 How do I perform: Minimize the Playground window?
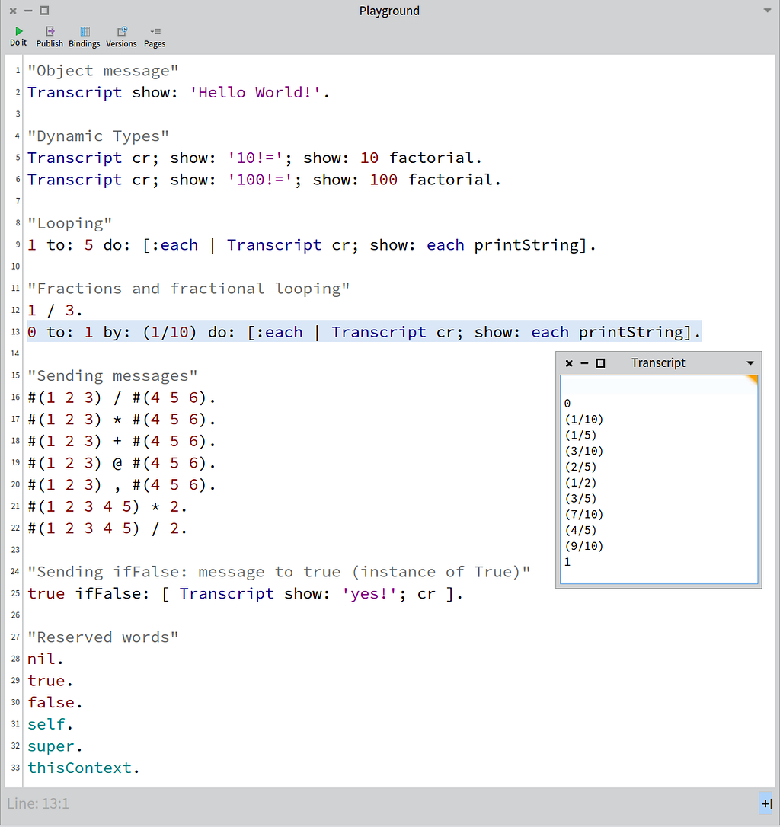pos(28,11)
